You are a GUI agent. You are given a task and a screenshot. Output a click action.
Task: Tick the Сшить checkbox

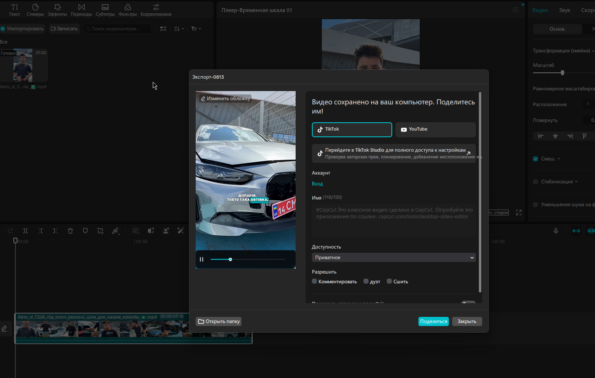(389, 282)
